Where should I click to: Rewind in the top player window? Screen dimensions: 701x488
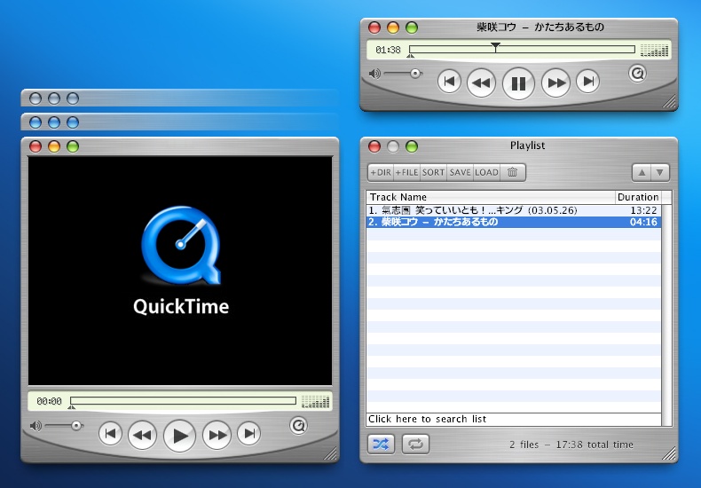[481, 83]
